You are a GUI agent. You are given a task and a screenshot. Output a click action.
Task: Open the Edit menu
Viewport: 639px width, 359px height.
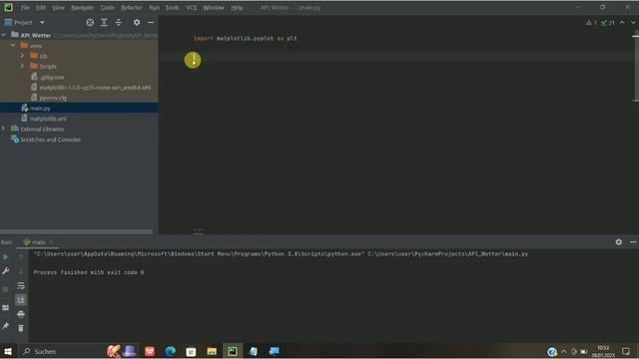41,7
